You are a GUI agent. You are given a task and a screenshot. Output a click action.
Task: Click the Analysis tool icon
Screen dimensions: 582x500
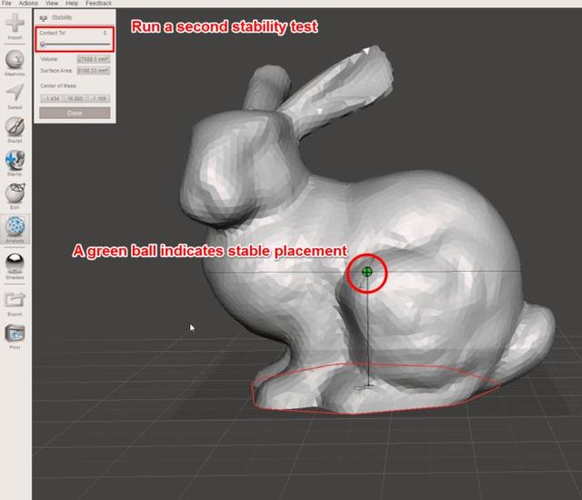(x=15, y=226)
